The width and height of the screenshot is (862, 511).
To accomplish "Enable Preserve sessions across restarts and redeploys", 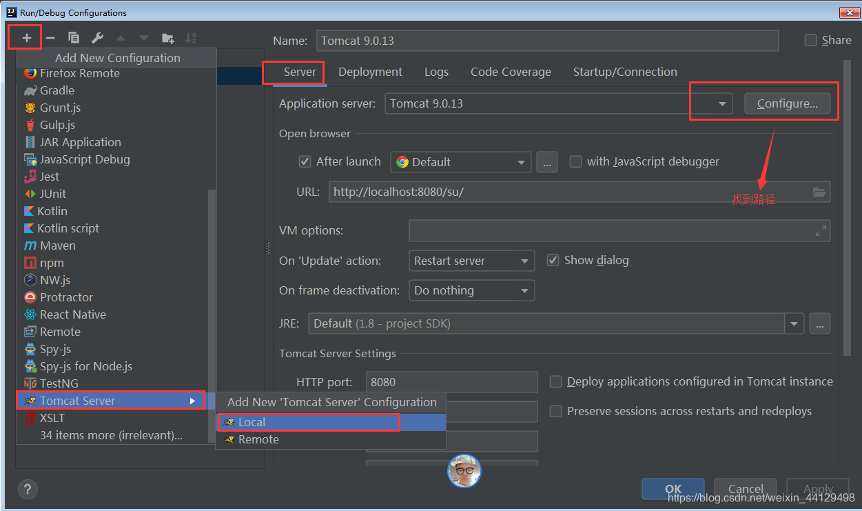I will (x=555, y=411).
